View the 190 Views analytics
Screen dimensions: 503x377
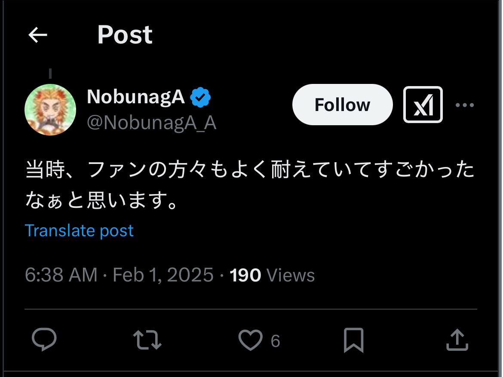pos(272,275)
